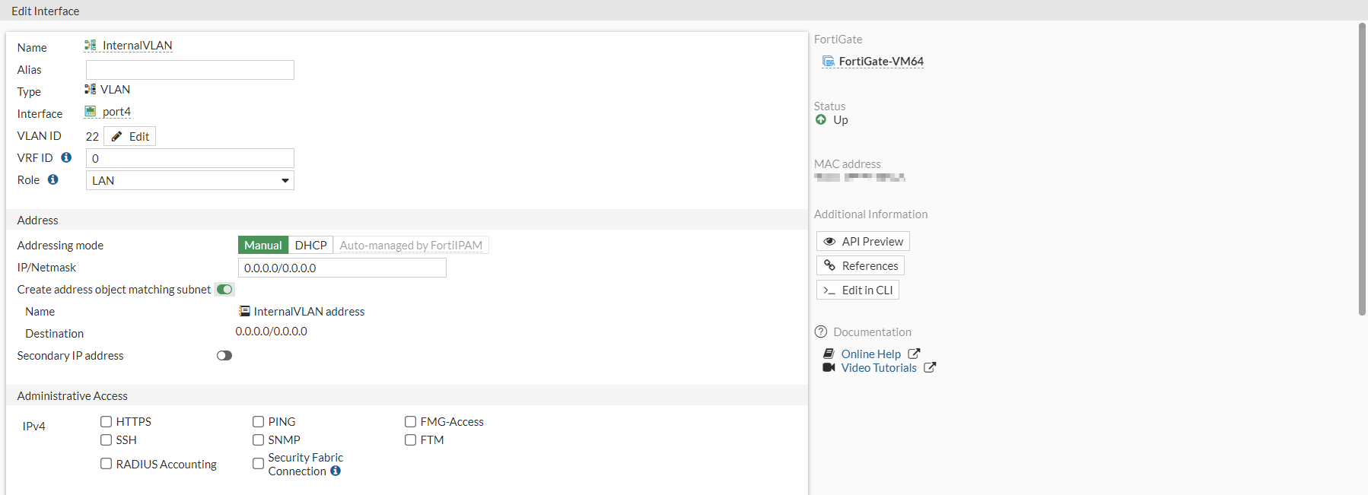1368x495 pixels.
Task: Click the info icon next to VRF ID
Action: [x=66, y=157]
